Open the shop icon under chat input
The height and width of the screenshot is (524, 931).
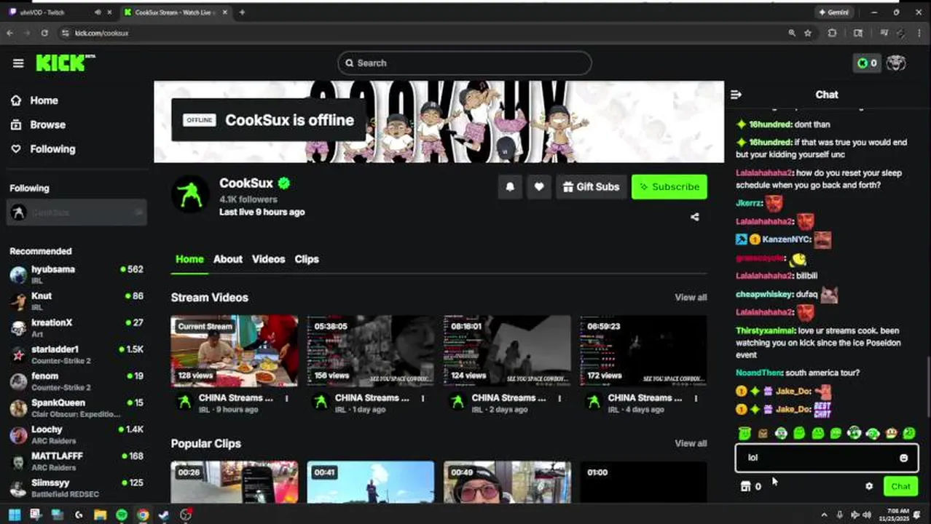(x=745, y=486)
